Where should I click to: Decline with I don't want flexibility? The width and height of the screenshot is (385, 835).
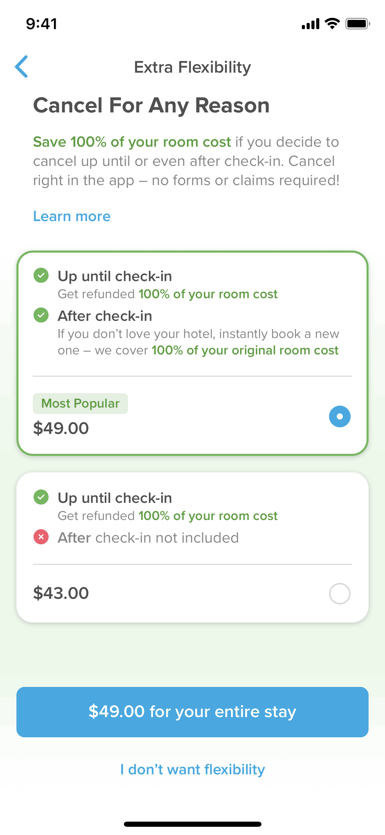click(192, 770)
